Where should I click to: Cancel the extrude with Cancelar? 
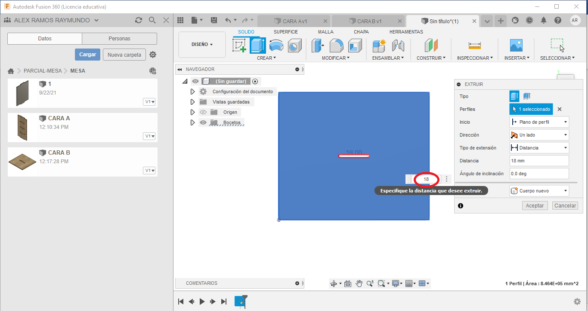pyautogui.click(x=565, y=206)
